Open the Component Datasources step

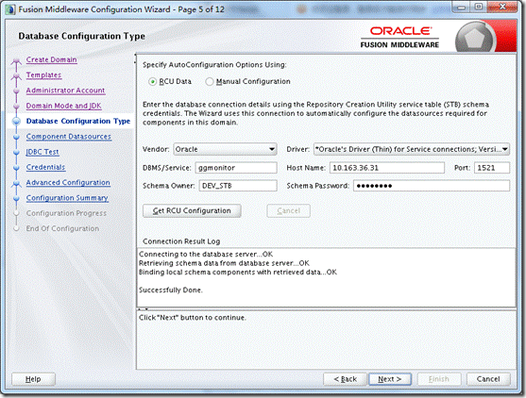click(x=69, y=137)
